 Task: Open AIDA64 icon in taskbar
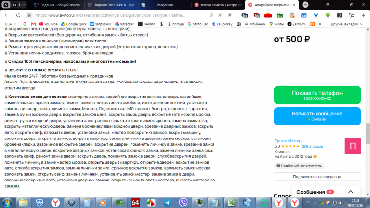[x=135, y=203]
